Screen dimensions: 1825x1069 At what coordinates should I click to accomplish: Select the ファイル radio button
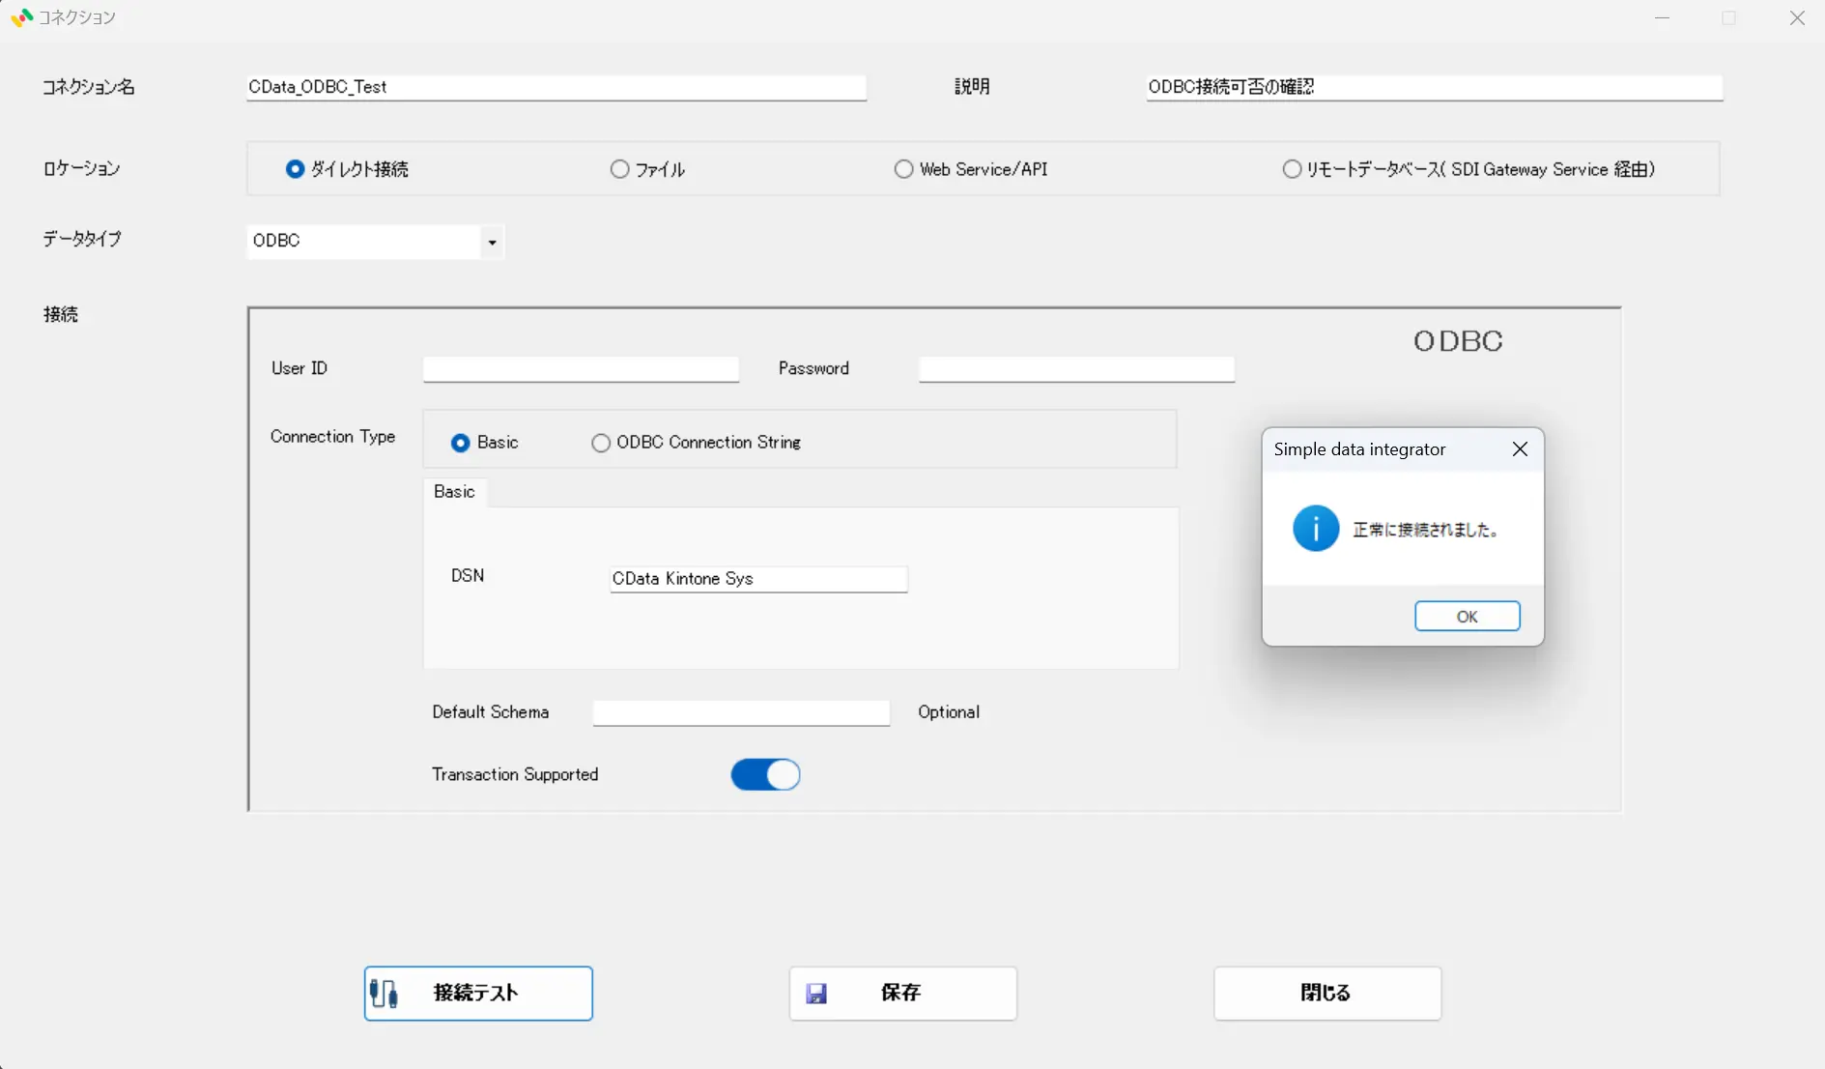coord(619,169)
